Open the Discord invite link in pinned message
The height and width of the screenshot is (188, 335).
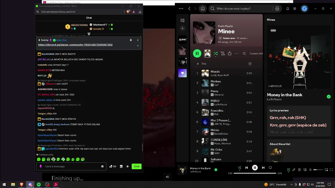click(75, 45)
